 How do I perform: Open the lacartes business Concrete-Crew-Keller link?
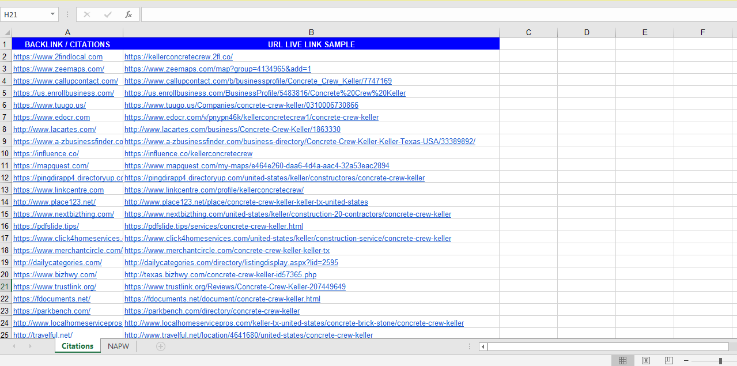(x=232, y=129)
